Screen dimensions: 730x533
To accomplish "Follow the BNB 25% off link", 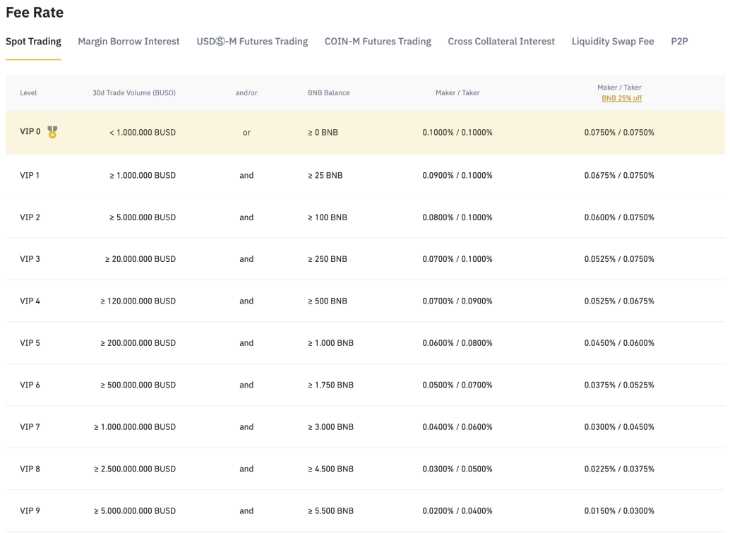I will click(x=621, y=98).
